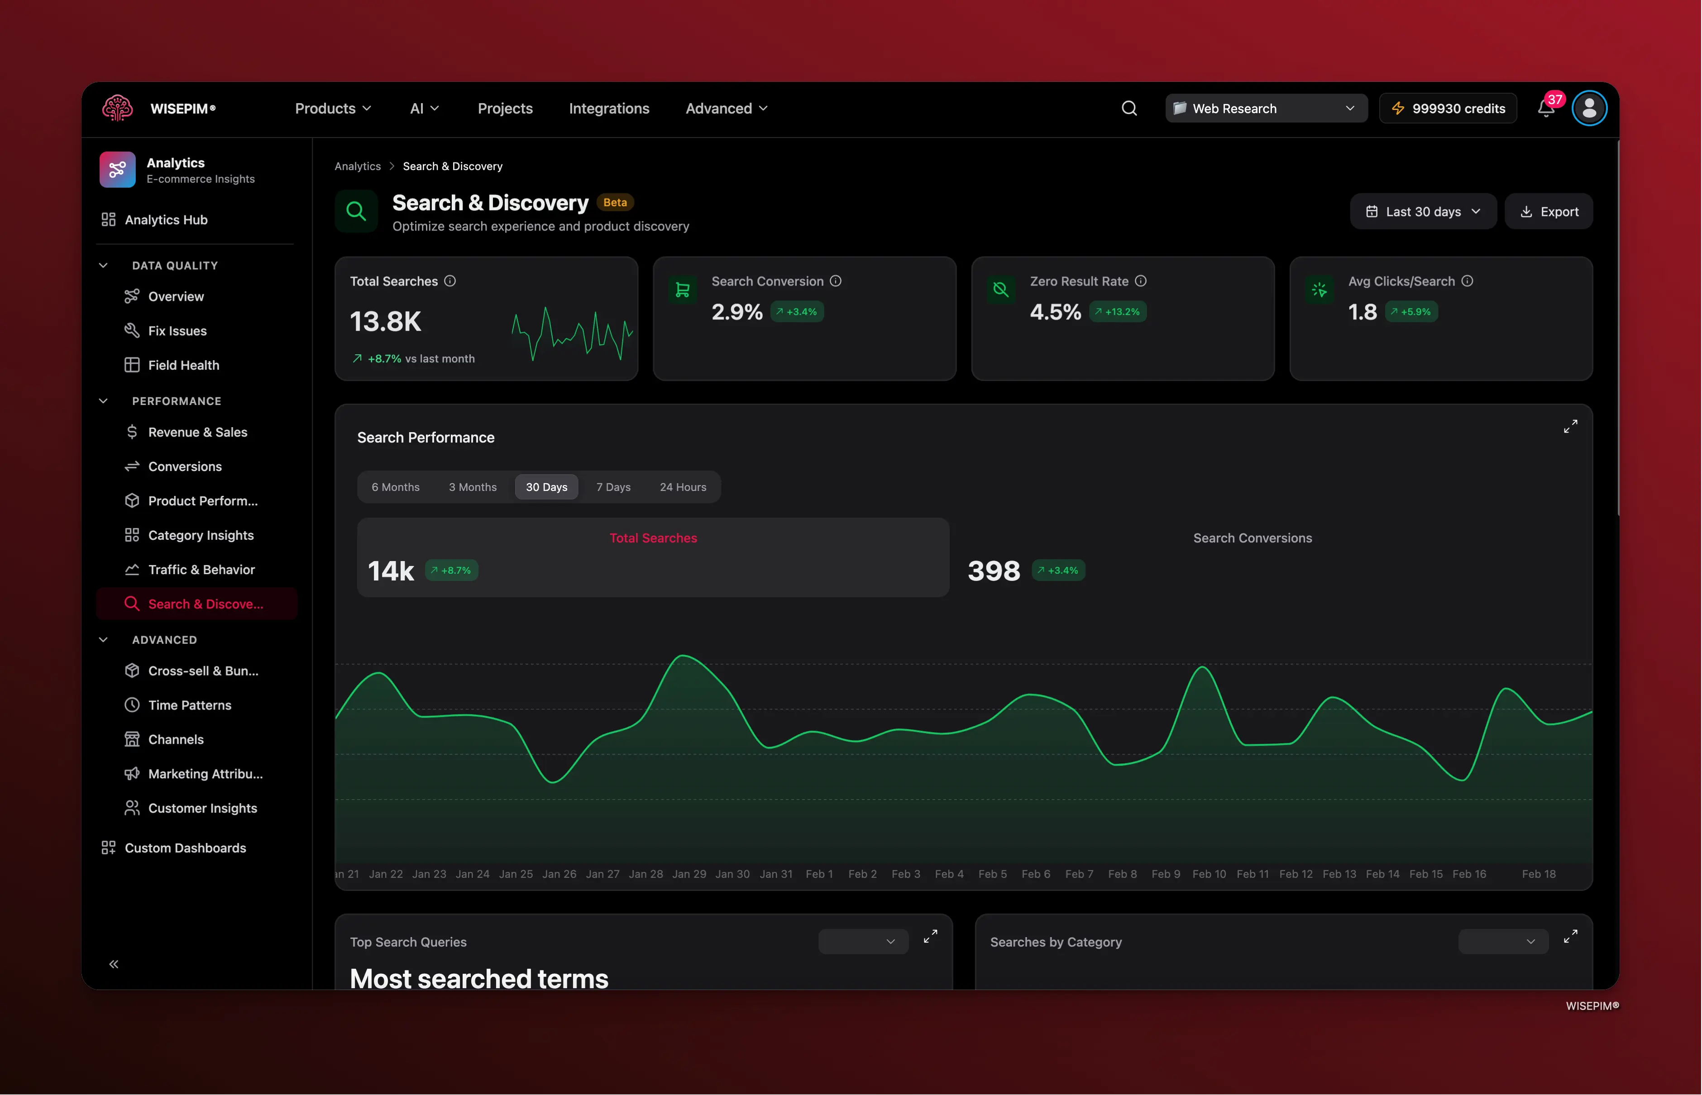Select Revenue & Sales analytics
Image resolution: width=1702 pixels, height=1095 pixels.
197,432
